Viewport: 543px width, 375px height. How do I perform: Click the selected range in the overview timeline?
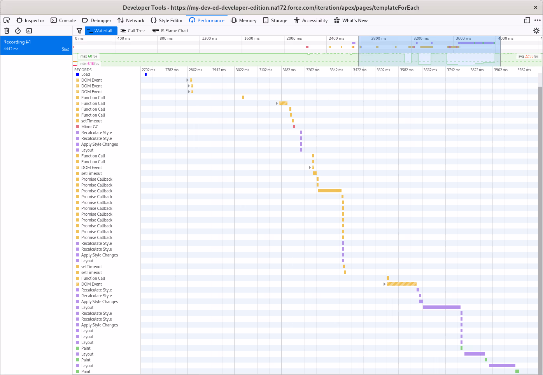click(429, 51)
